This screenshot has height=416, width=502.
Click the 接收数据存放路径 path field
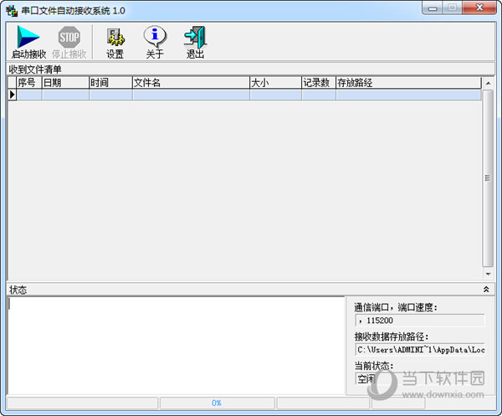[419, 350]
